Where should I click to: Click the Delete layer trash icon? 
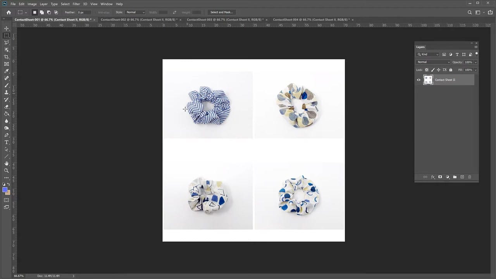[470, 177]
